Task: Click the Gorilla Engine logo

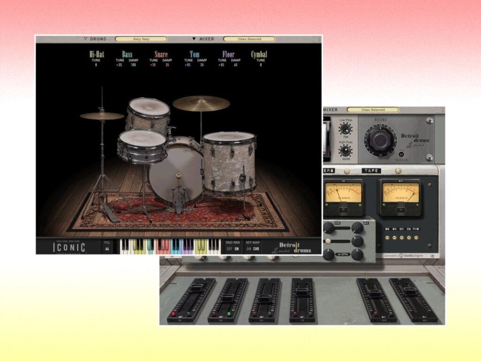Action: pyautogui.click(x=411, y=255)
